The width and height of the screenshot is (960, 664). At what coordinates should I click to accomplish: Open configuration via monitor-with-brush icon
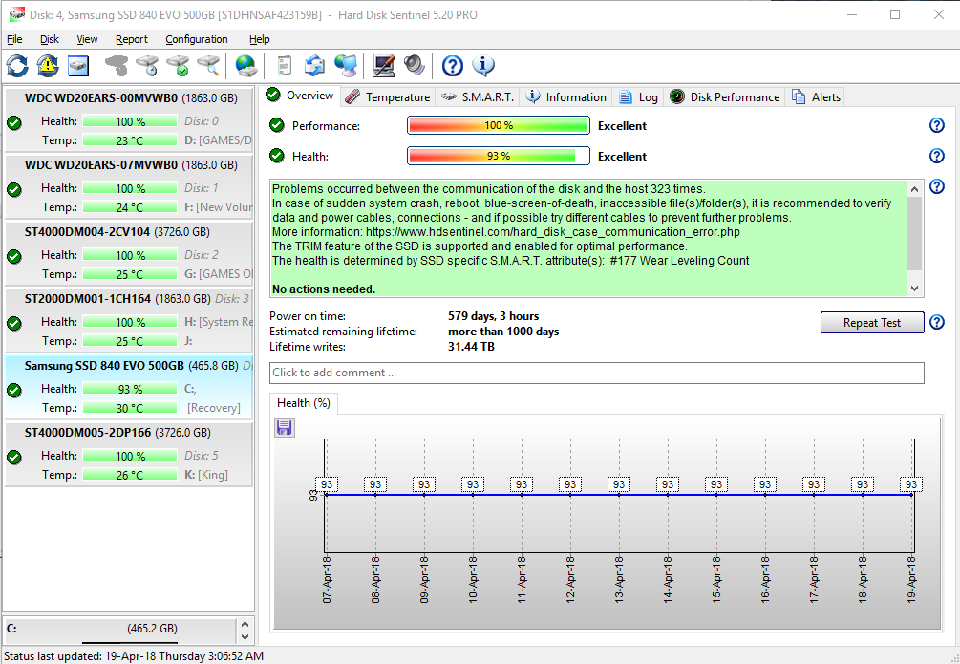384,66
